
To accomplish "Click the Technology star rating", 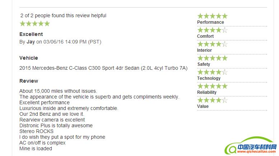I will (x=212, y=72).
